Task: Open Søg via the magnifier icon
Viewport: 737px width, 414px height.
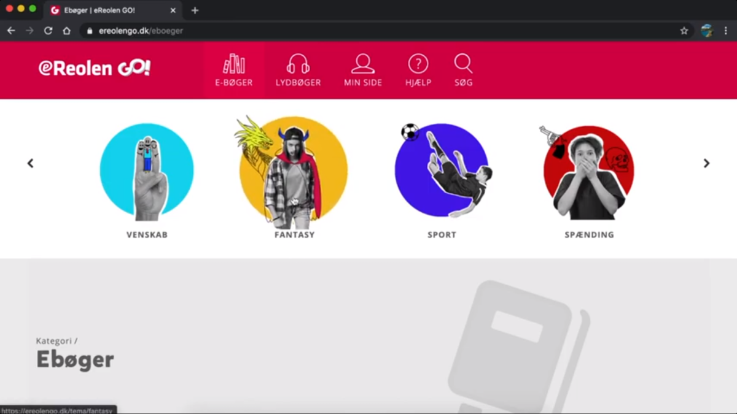Action: point(464,64)
